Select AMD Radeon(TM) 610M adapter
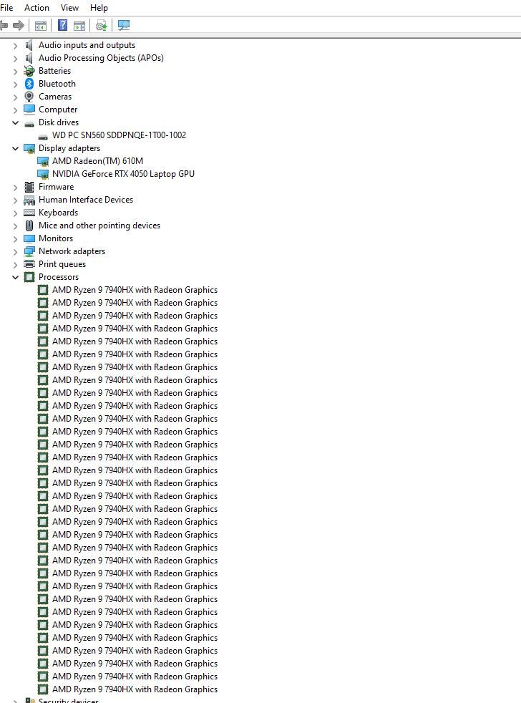The width and height of the screenshot is (521, 703). (x=97, y=161)
